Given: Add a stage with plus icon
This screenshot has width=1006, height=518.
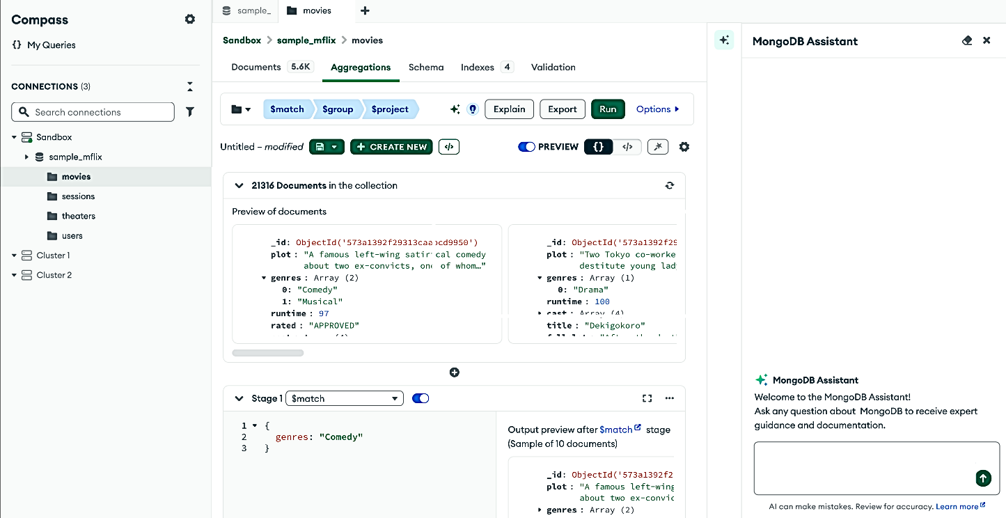Looking at the screenshot, I should click(455, 372).
